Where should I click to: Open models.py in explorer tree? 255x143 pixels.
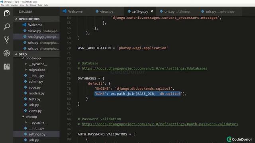tap(36, 93)
